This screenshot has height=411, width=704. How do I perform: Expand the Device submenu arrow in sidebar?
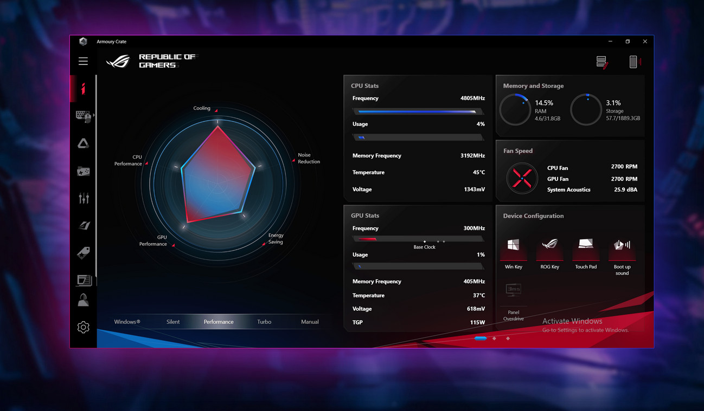[x=94, y=115]
